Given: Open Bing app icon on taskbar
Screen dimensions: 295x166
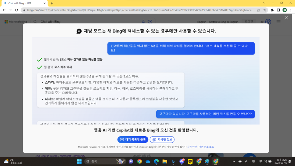Looking at the screenshot, I should click(173, 161).
